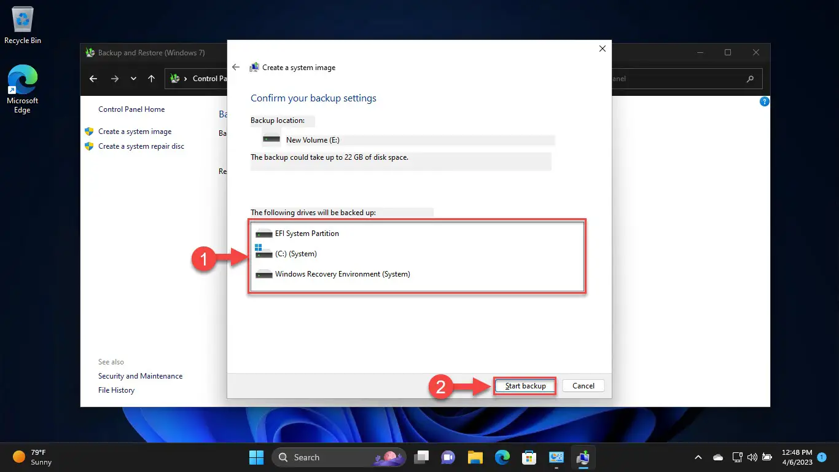Open Microsoft Store on taskbar

pyautogui.click(x=529, y=457)
